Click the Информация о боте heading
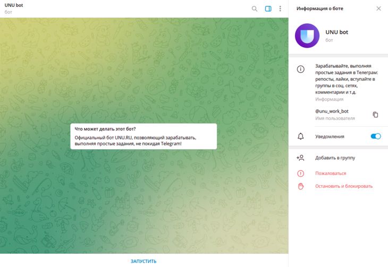The image size is (388, 267). pos(320,8)
